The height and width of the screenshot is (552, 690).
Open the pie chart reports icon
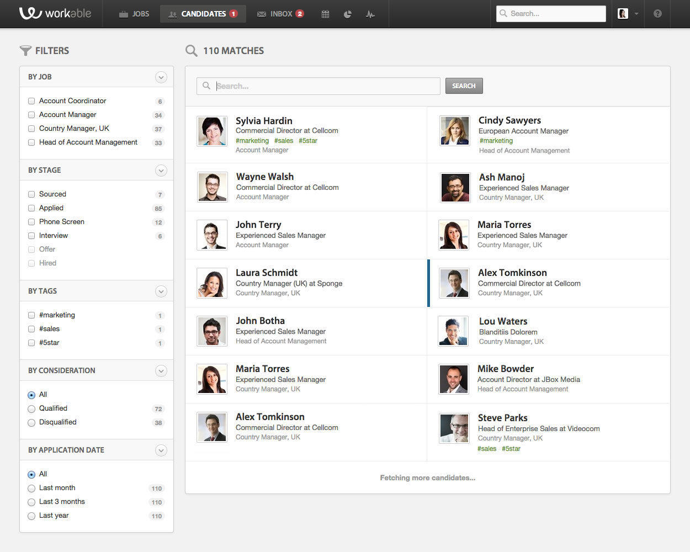pyautogui.click(x=348, y=14)
